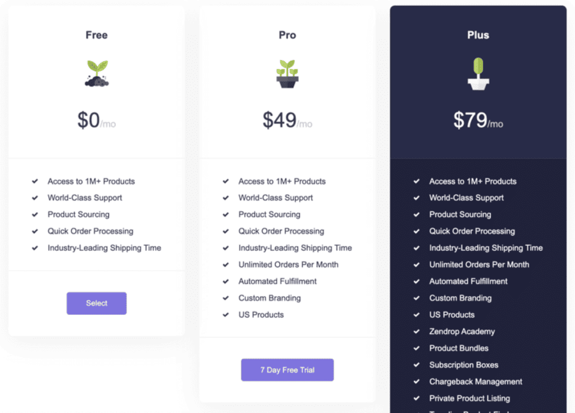Image resolution: width=575 pixels, height=413 pixels.
Task: Click the Pro plan title heading
Action: [x=287, y=35]
